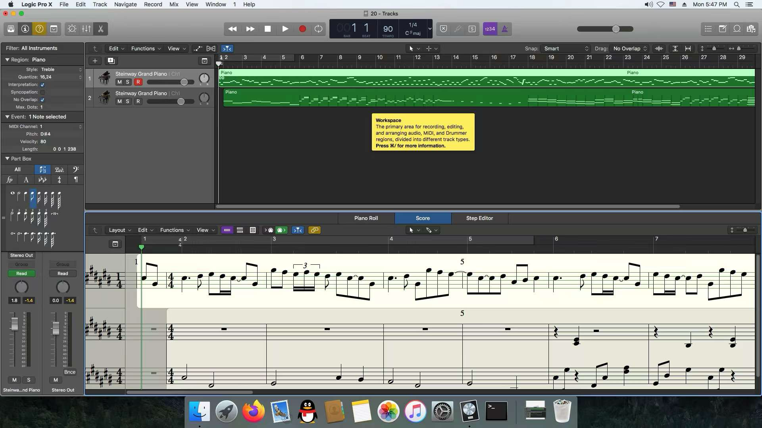Open the Loop Browser icon

pos(737,29)
